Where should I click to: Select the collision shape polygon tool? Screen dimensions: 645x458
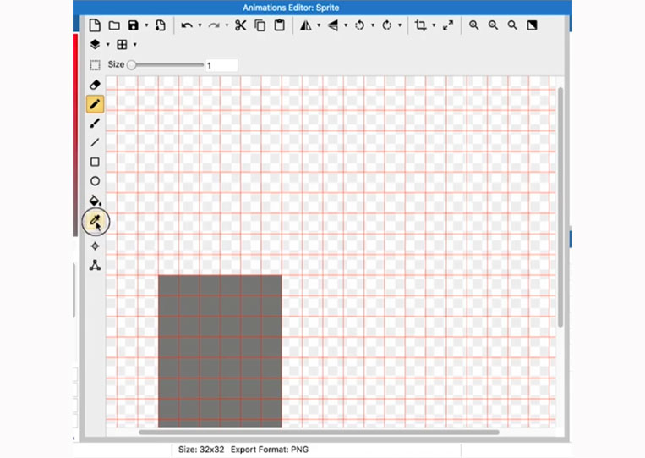(95, 265)
